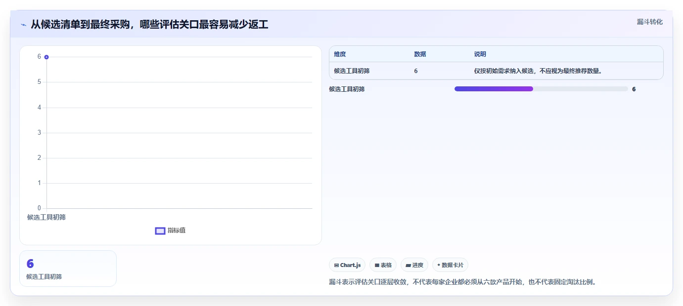The height and width of the screenshot is (306, 683).
Task: Click the footnote starting 漏斗表示评估关口逐层收敛
Action: pos(463,282)
